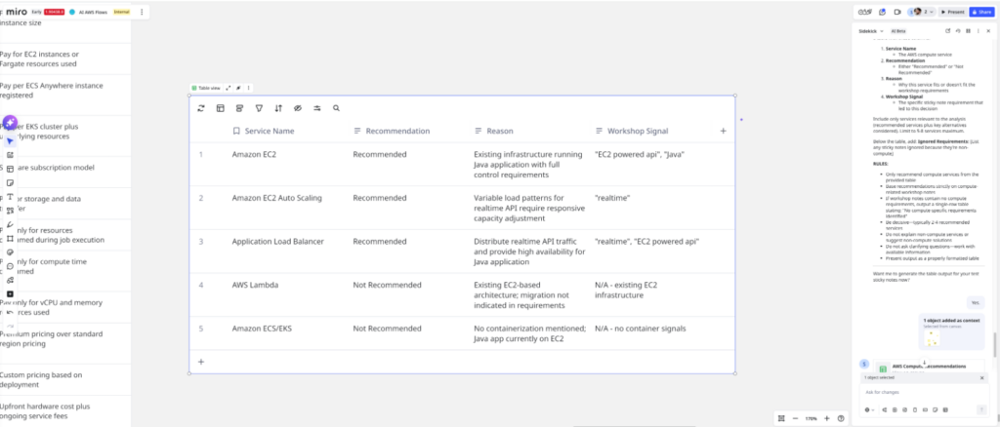Open the table layout icon
The width and height of the screenshot is (1000, 427).
tap(220, 108)
